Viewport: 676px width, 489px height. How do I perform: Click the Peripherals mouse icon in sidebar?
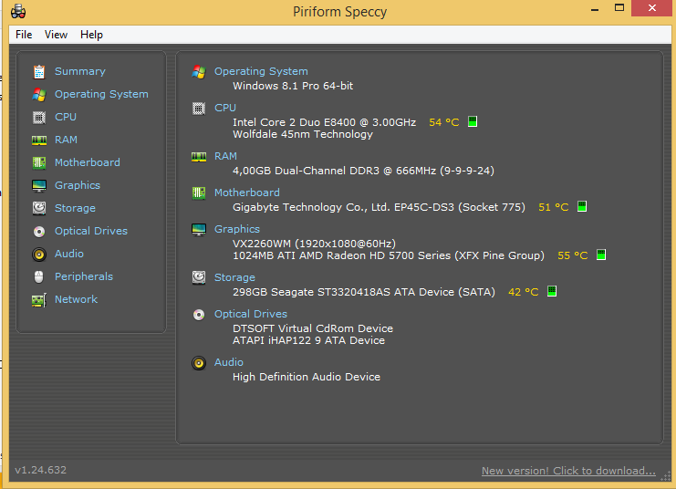[x=39, y=276]
